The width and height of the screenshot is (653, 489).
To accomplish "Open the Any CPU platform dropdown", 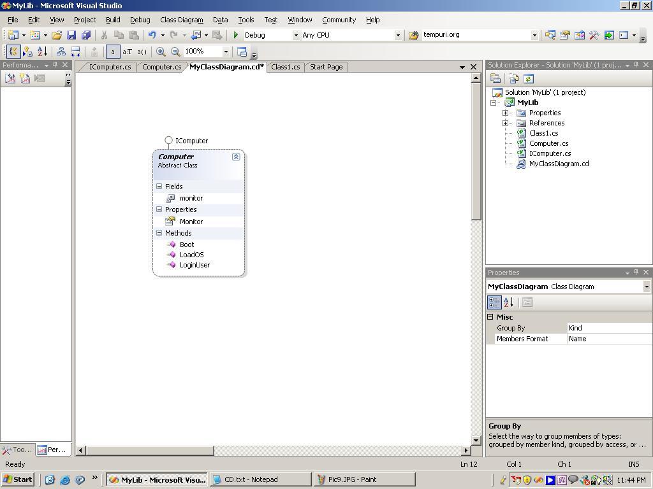I will point(398,36).
